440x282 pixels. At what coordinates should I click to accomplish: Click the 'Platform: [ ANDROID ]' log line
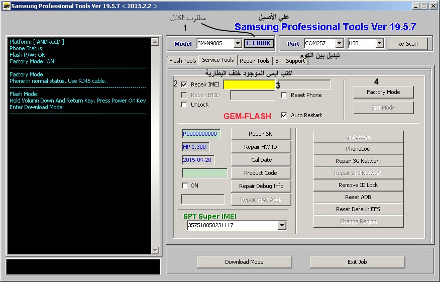click(x=37, y=42)
